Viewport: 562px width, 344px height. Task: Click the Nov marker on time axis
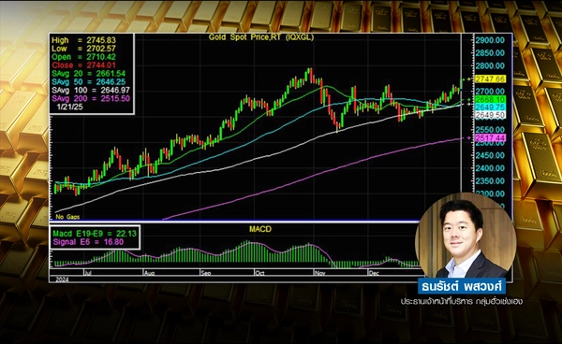(x=319, y=273)
